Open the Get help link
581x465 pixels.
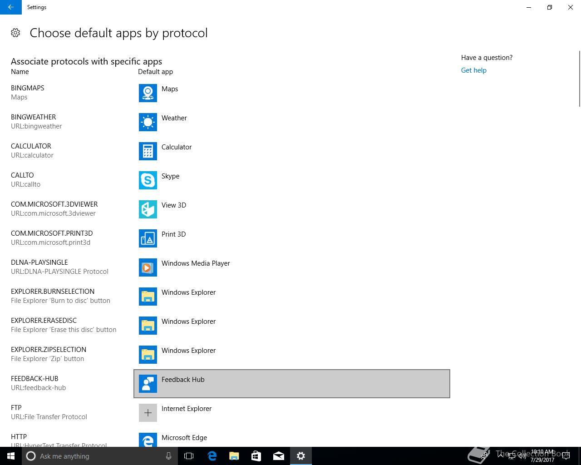point(473,70)
